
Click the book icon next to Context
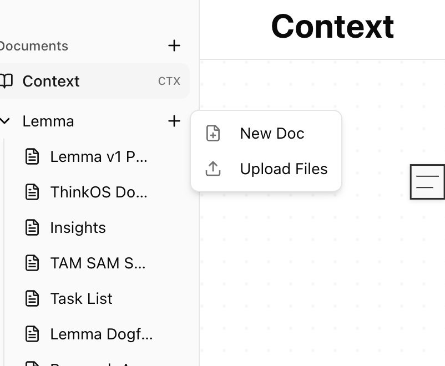tap(6, 81)
